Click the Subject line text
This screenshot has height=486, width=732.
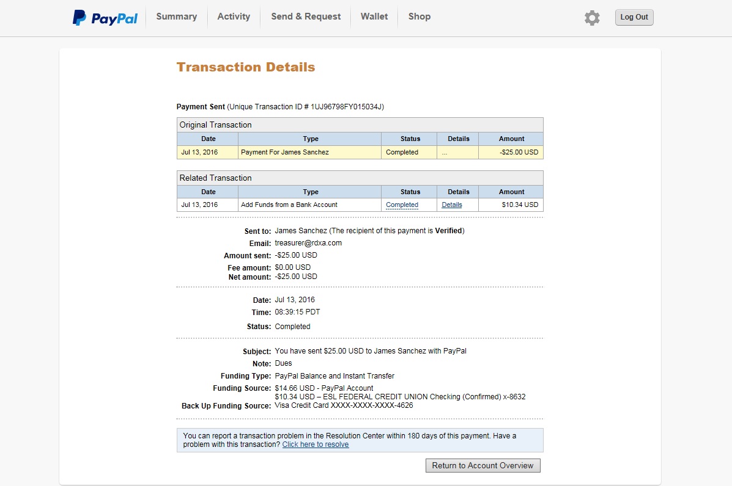pyautogui.click(x=370, y=351)
